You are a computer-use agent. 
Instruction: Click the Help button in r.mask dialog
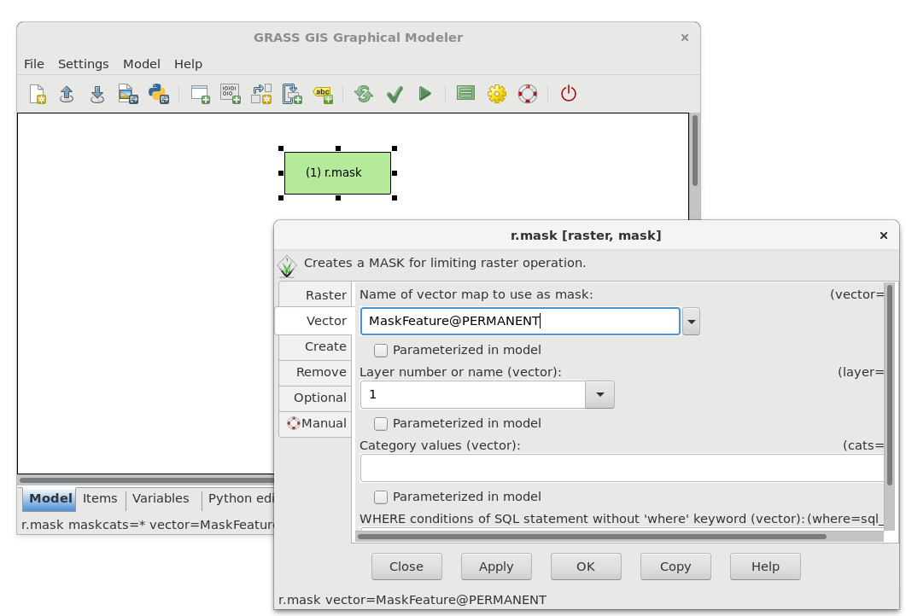coord(766,567)
